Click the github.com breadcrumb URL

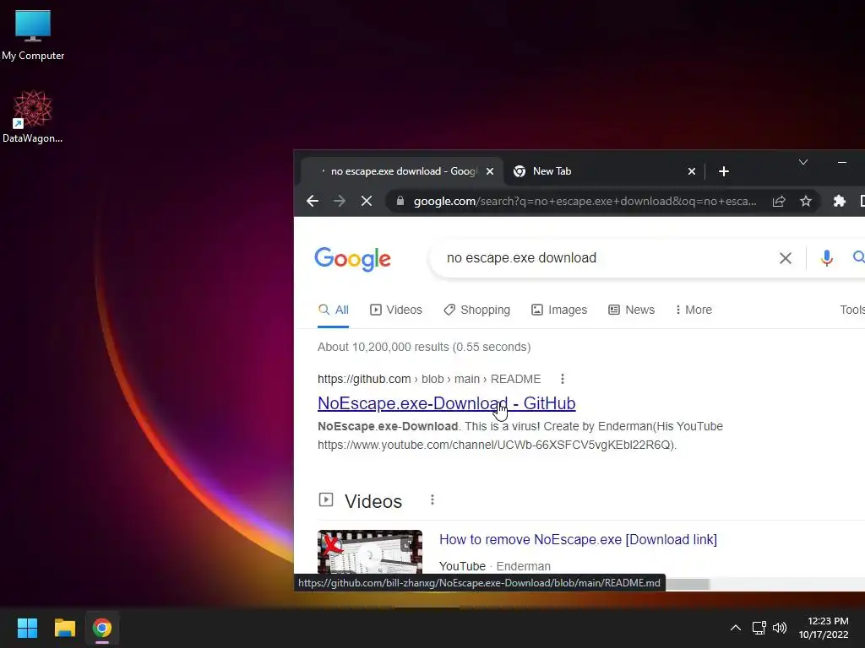click(429, 379)
